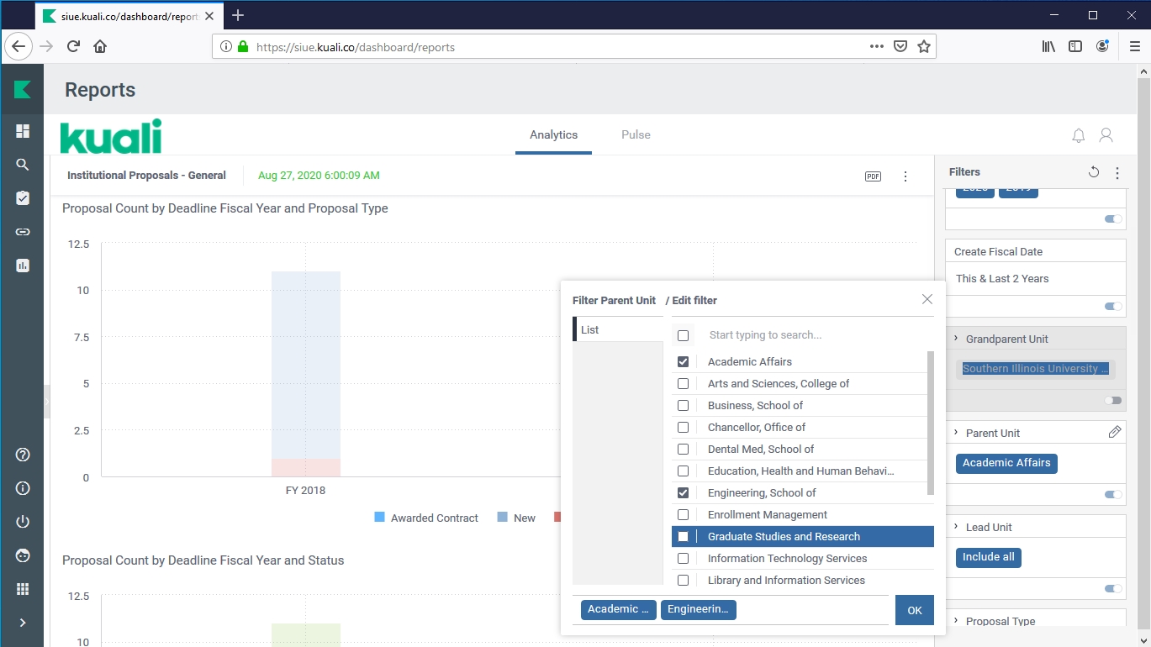This screenshot has height=647, width=1151.
Task: Click the PDF export icon
Action: 873,176
